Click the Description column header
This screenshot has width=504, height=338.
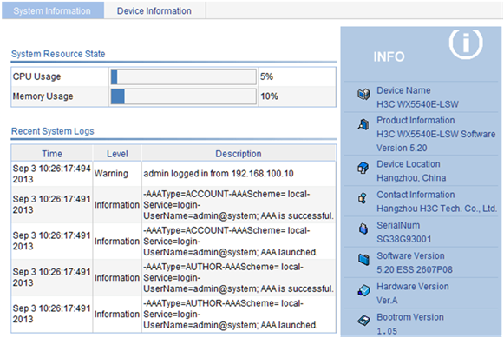pyautogui.click(x=239, y=154)
